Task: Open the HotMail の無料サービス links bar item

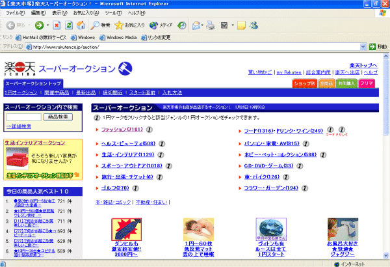Action: (x=41, y=37)
